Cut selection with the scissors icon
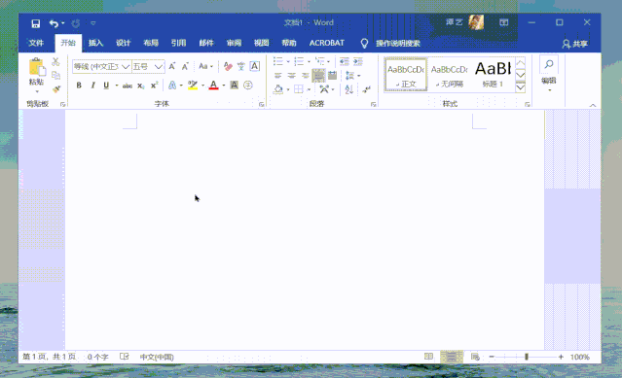This screenshot has height=378, width=622. [55, 62]
